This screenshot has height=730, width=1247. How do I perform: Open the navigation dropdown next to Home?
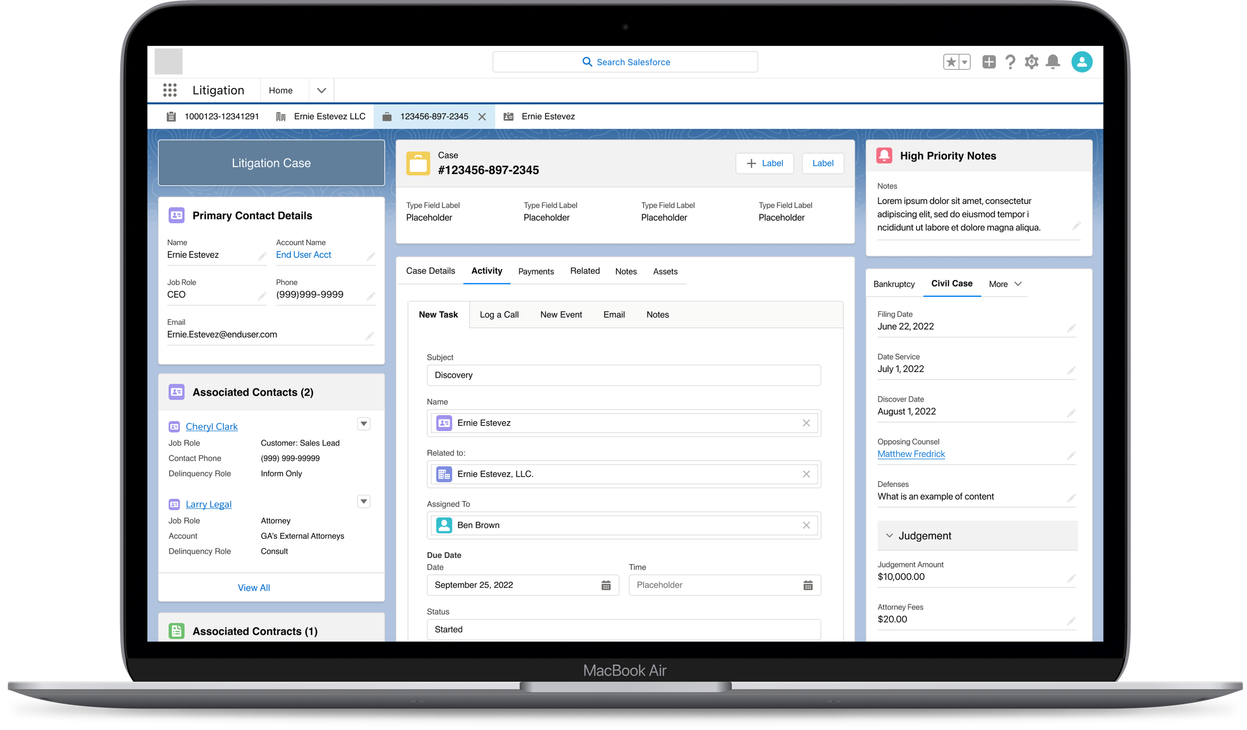[x=321, y=90]
